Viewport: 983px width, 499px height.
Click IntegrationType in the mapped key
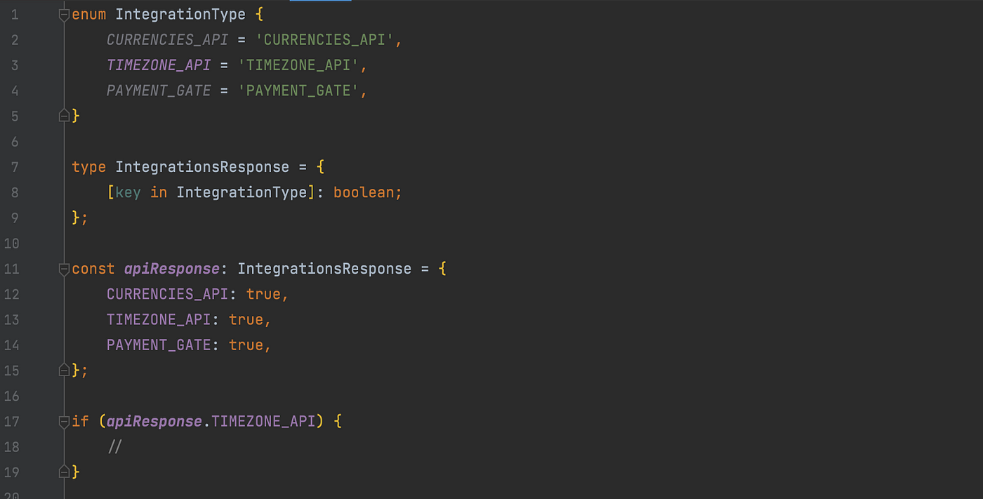(242, 192)
